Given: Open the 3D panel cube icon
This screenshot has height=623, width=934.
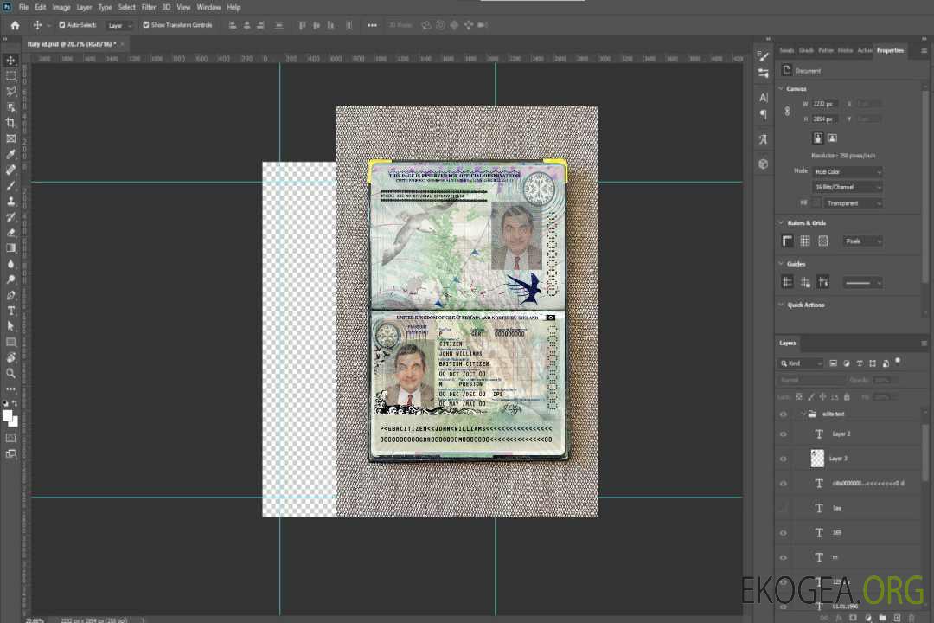Looking at the screenshot, I should (764, 164).
